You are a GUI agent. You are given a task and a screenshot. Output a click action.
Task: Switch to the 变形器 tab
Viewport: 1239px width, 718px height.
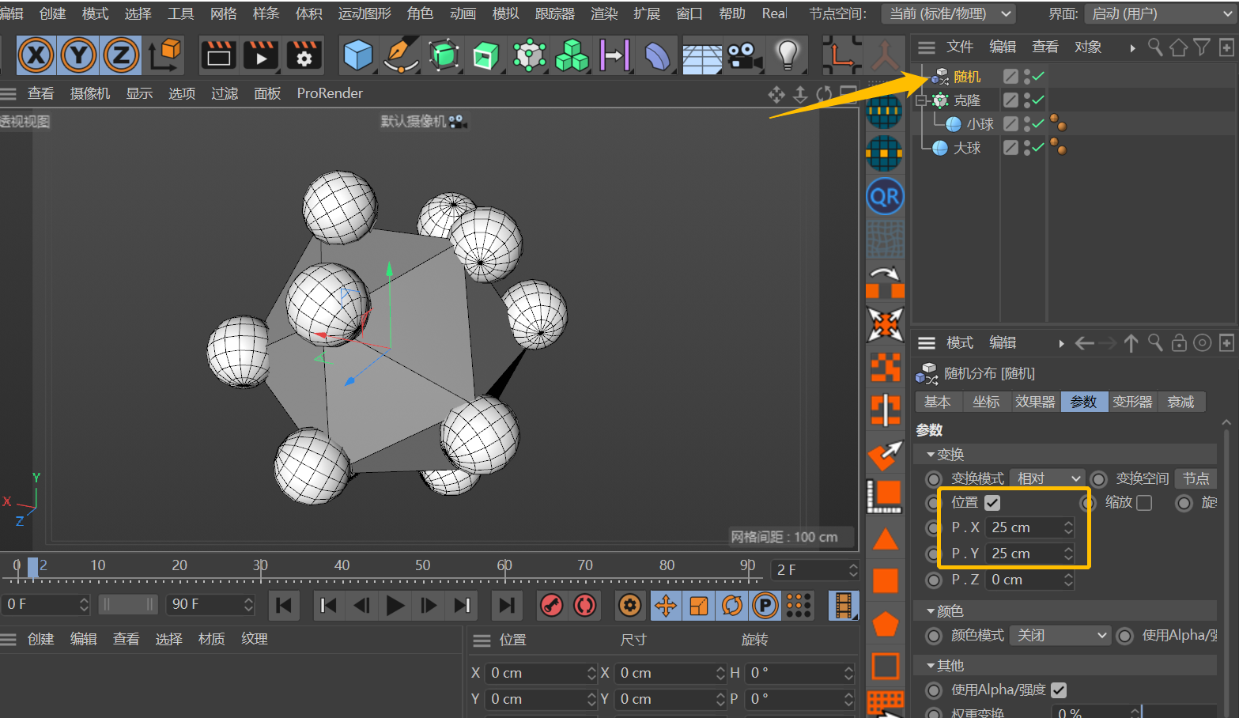pyautogui.click(x=1132, y=402)
